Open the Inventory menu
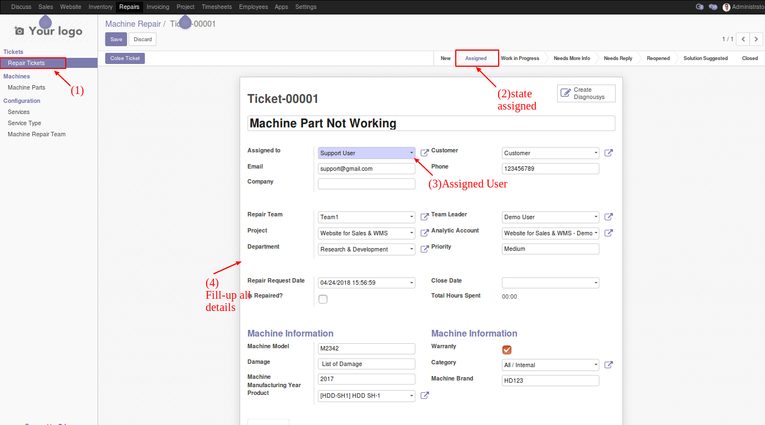 100,7
